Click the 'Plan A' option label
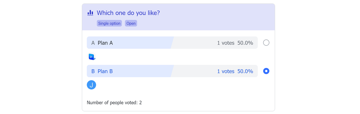 (x=105, y=43)
